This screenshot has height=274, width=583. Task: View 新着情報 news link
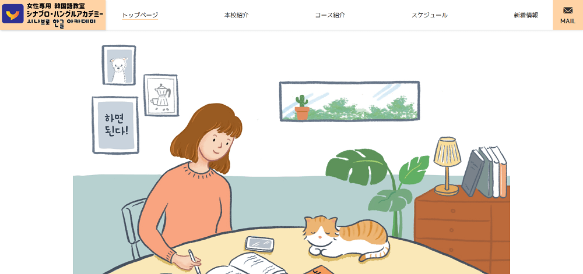tap(526, 15)
